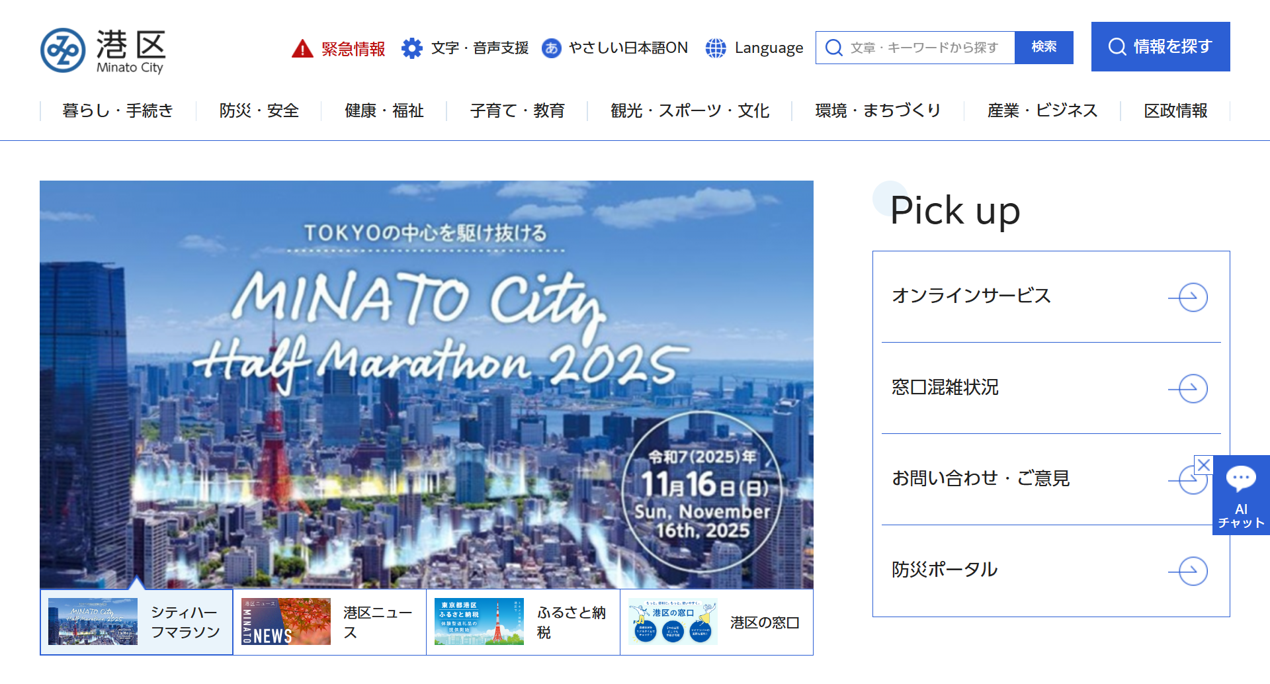Open the AI chat speech bubble icon
This screenshot has width=1270, height=684.
(x=1241, y=478)
